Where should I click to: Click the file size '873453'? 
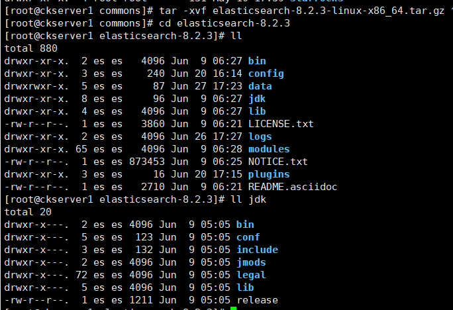click(147, 162)
